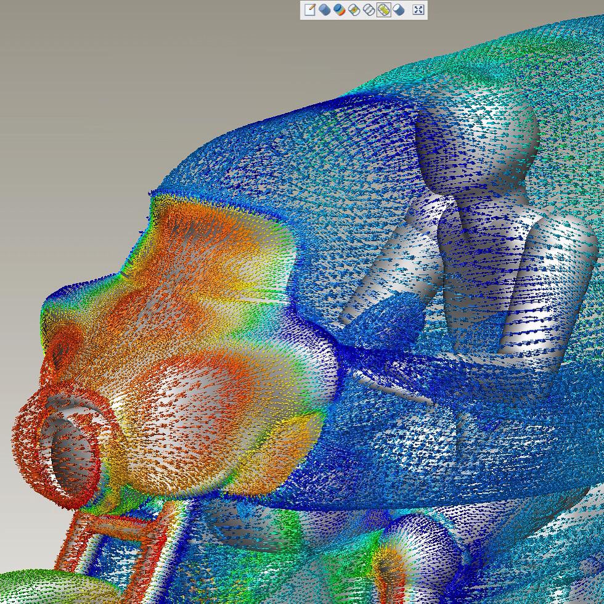Image resolution: width=604 pixels, height=604 pixels.
Task: Select the isolines wireframe cylinder mode
Action: click(369, 10)
